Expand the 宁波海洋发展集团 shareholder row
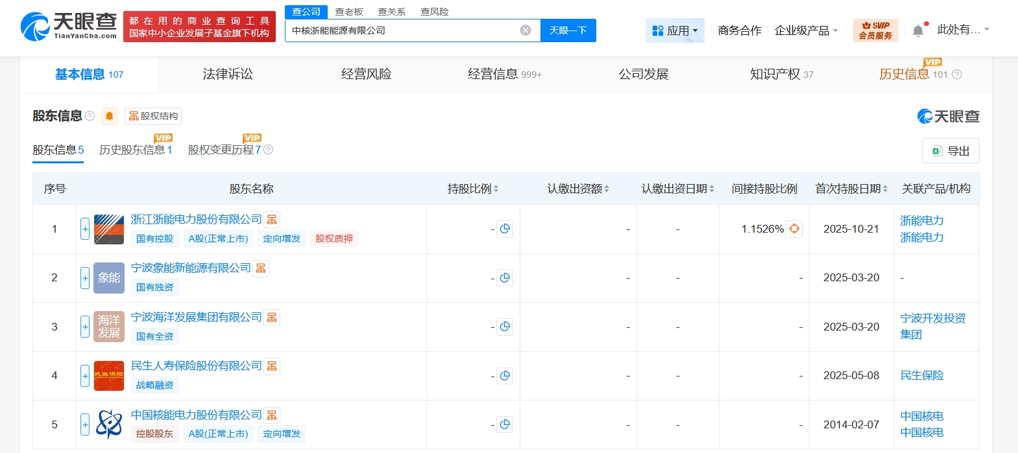Viewport: 1018px width, 453px height. 85,327
